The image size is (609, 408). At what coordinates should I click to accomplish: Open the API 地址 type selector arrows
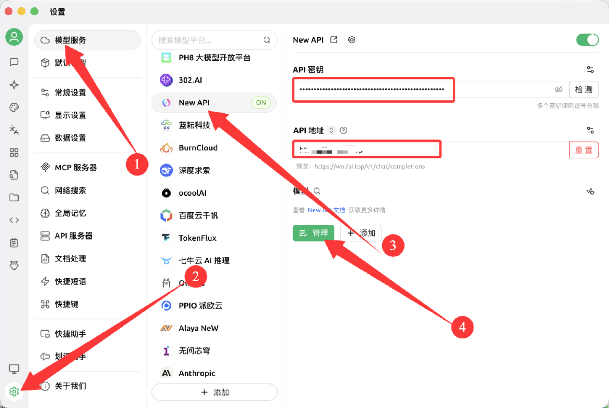(x=331, y=130)
